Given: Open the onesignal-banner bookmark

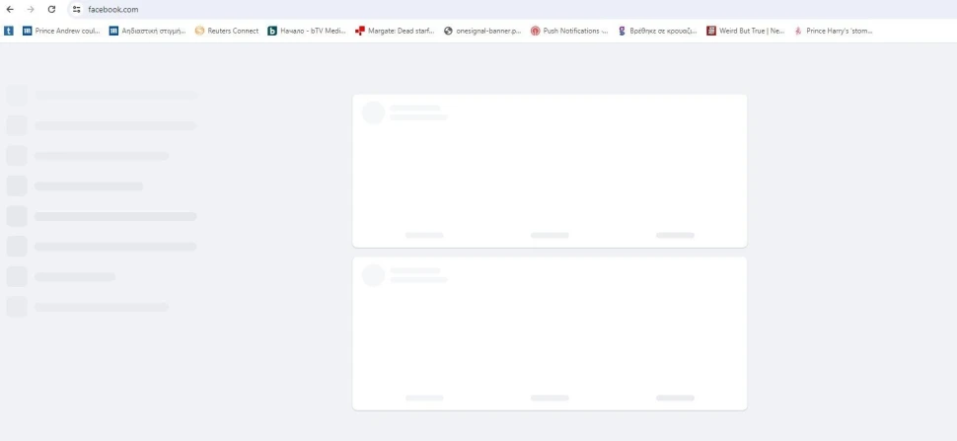Looking at the screenshot, I should pos(482,31).
